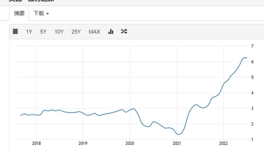Click the line's peak near mid-2022
This screenshot has width=264, height=152.
click(245, 57)
